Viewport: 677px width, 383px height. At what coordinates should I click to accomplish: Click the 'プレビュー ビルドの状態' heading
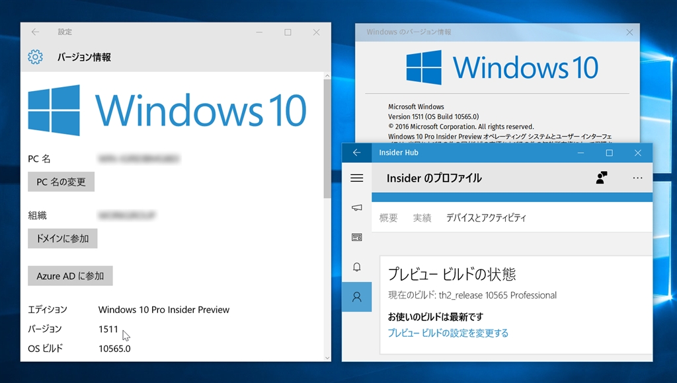pos(452,274)
